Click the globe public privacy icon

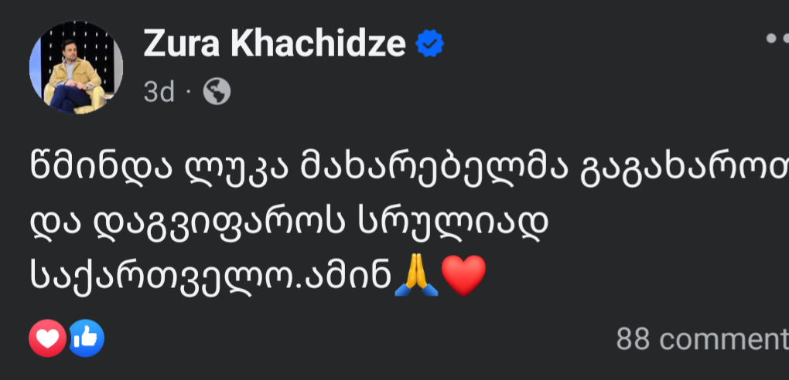pyautogui.click(x=217, y=93)
